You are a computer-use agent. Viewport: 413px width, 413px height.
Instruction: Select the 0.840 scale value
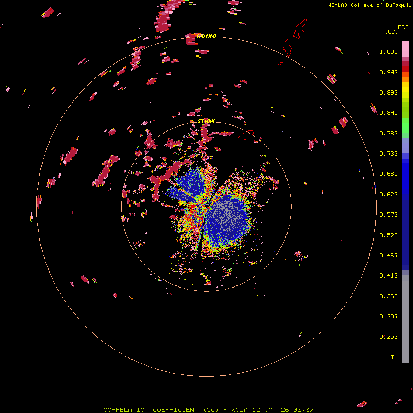(x=389, y=113)
